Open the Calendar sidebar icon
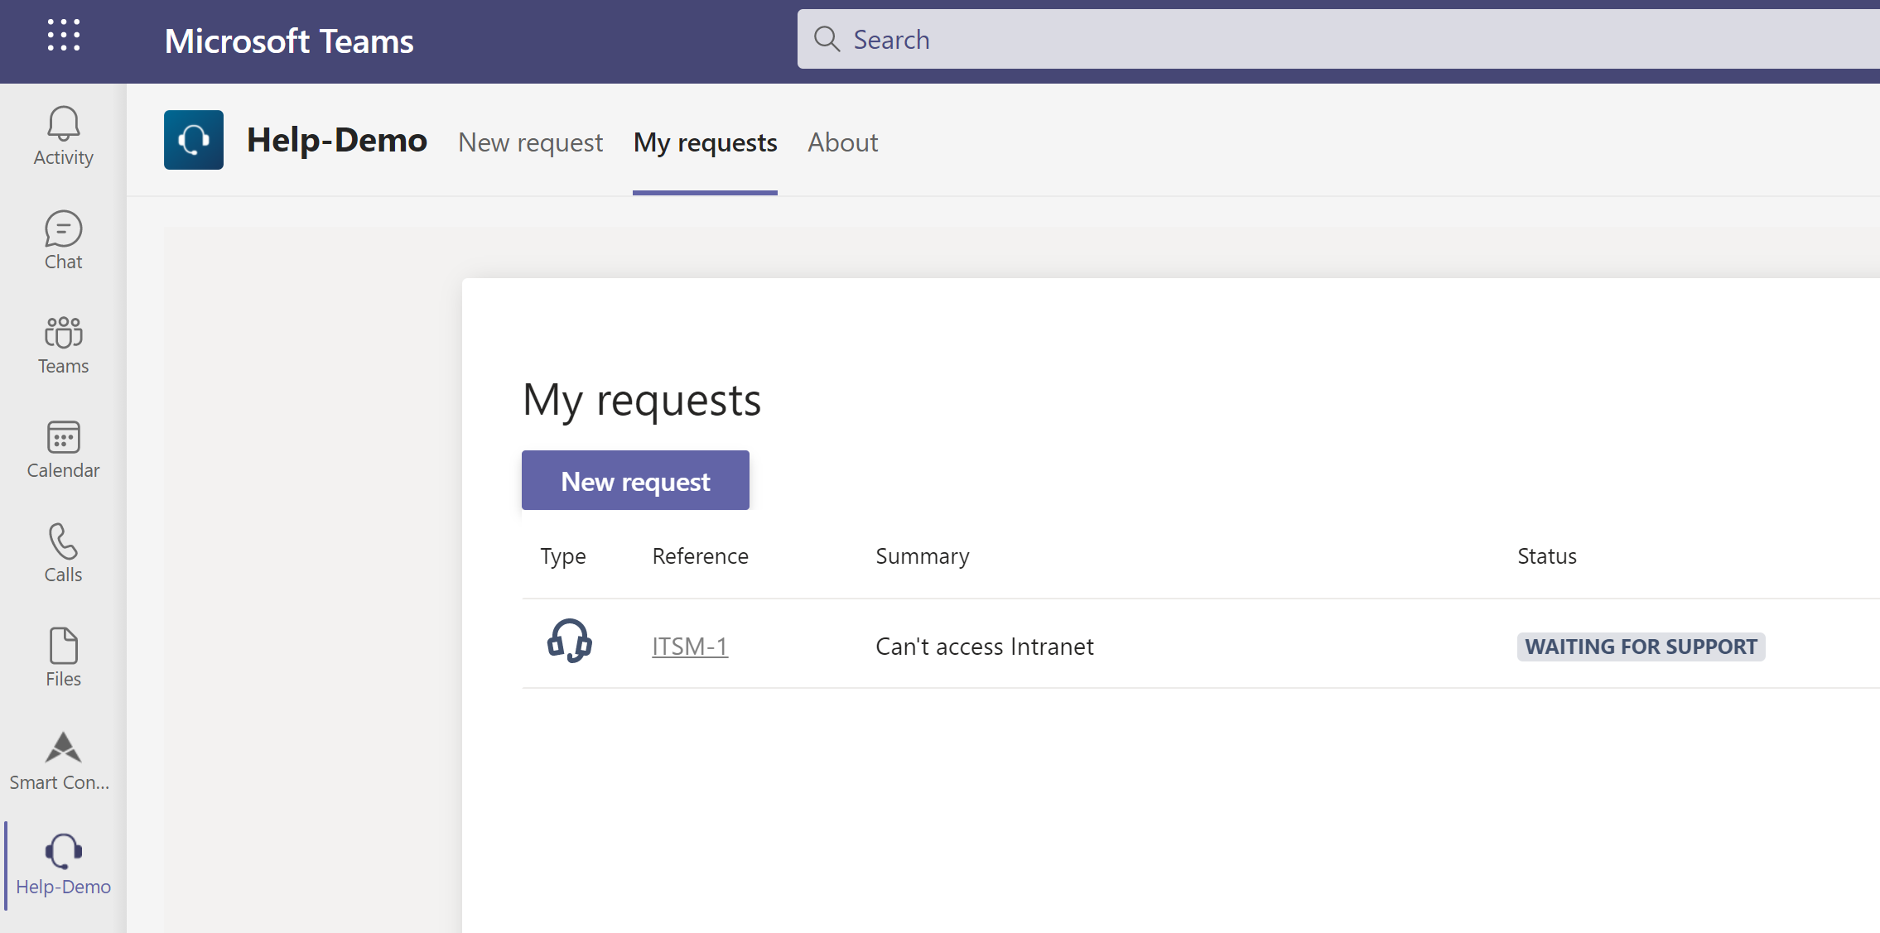The width and height of the screenshot is (1880, 933). (x=63, y=450)
